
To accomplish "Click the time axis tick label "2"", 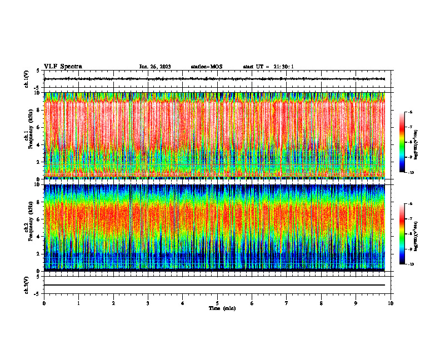I will click(x=113, y=303).
